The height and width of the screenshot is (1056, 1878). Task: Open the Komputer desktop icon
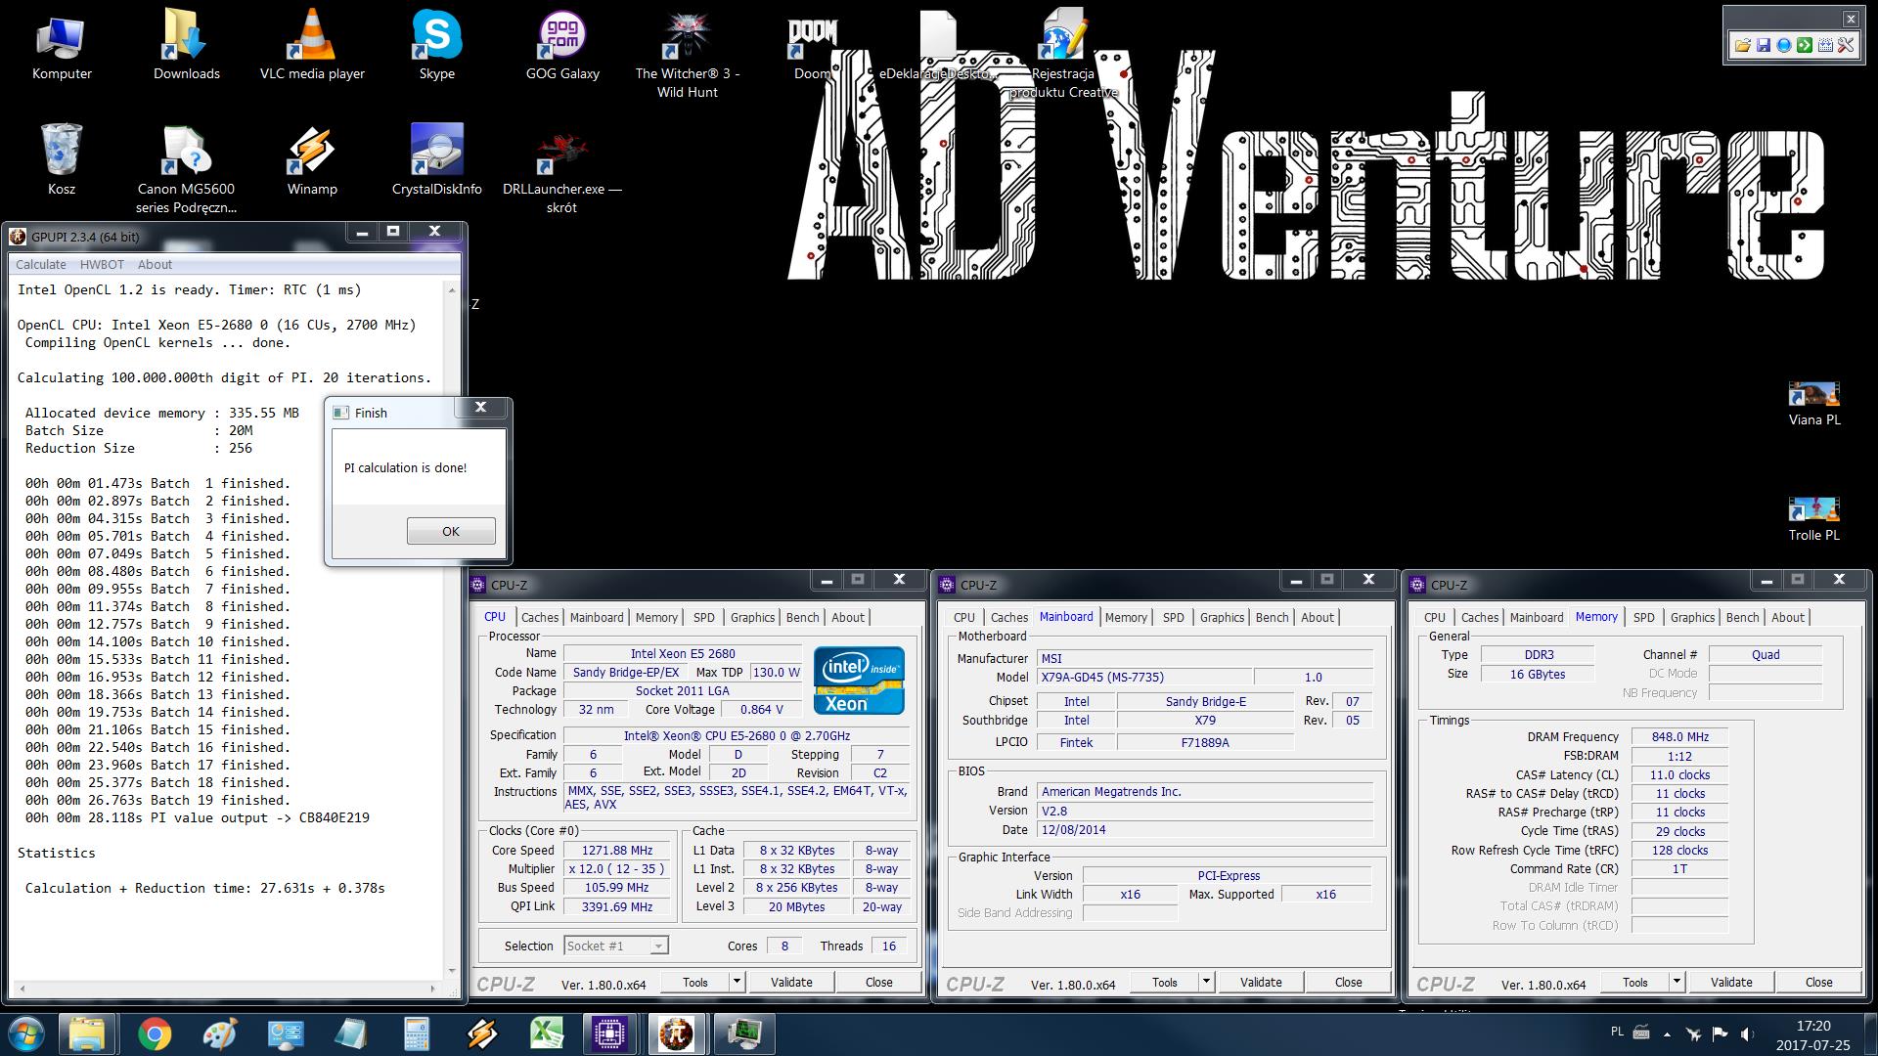coord(62,46)
